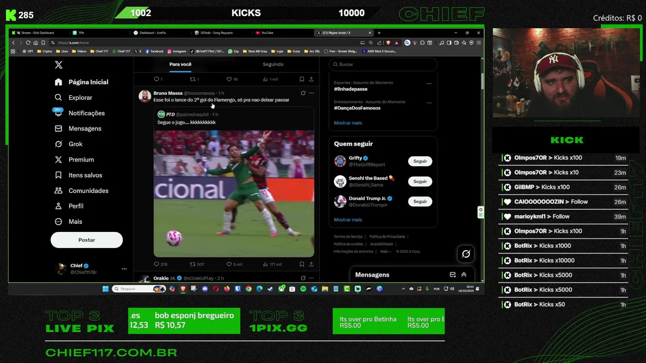646x363 pixels.
Task: Open Explorar in the sidebar
Action: [x=73, y=98]
